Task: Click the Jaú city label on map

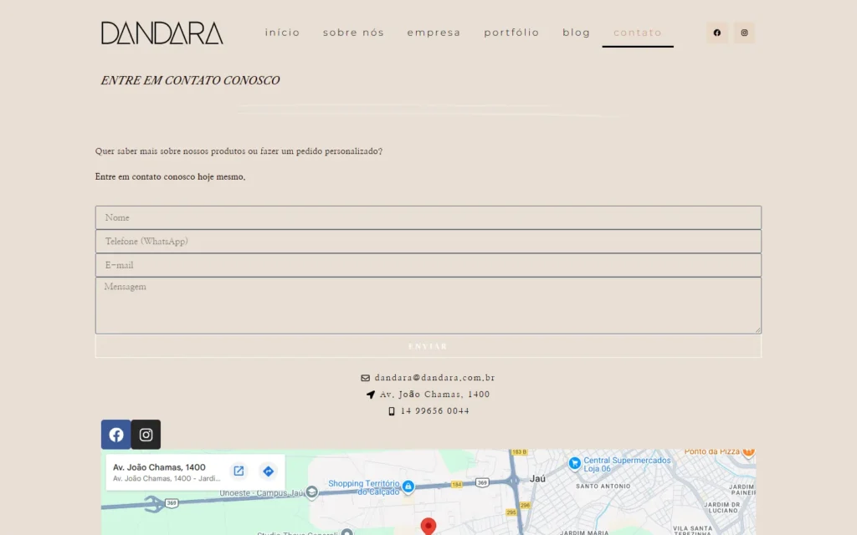Action: pyautogui.click(x=537, y=479)
